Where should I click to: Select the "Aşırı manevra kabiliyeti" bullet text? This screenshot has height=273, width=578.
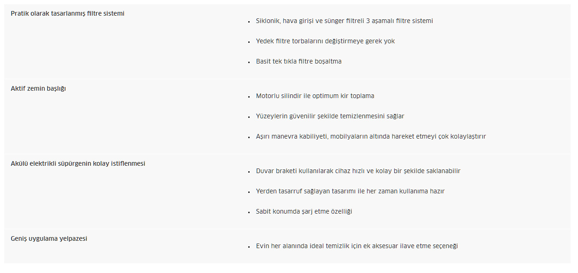pos(371,136)
